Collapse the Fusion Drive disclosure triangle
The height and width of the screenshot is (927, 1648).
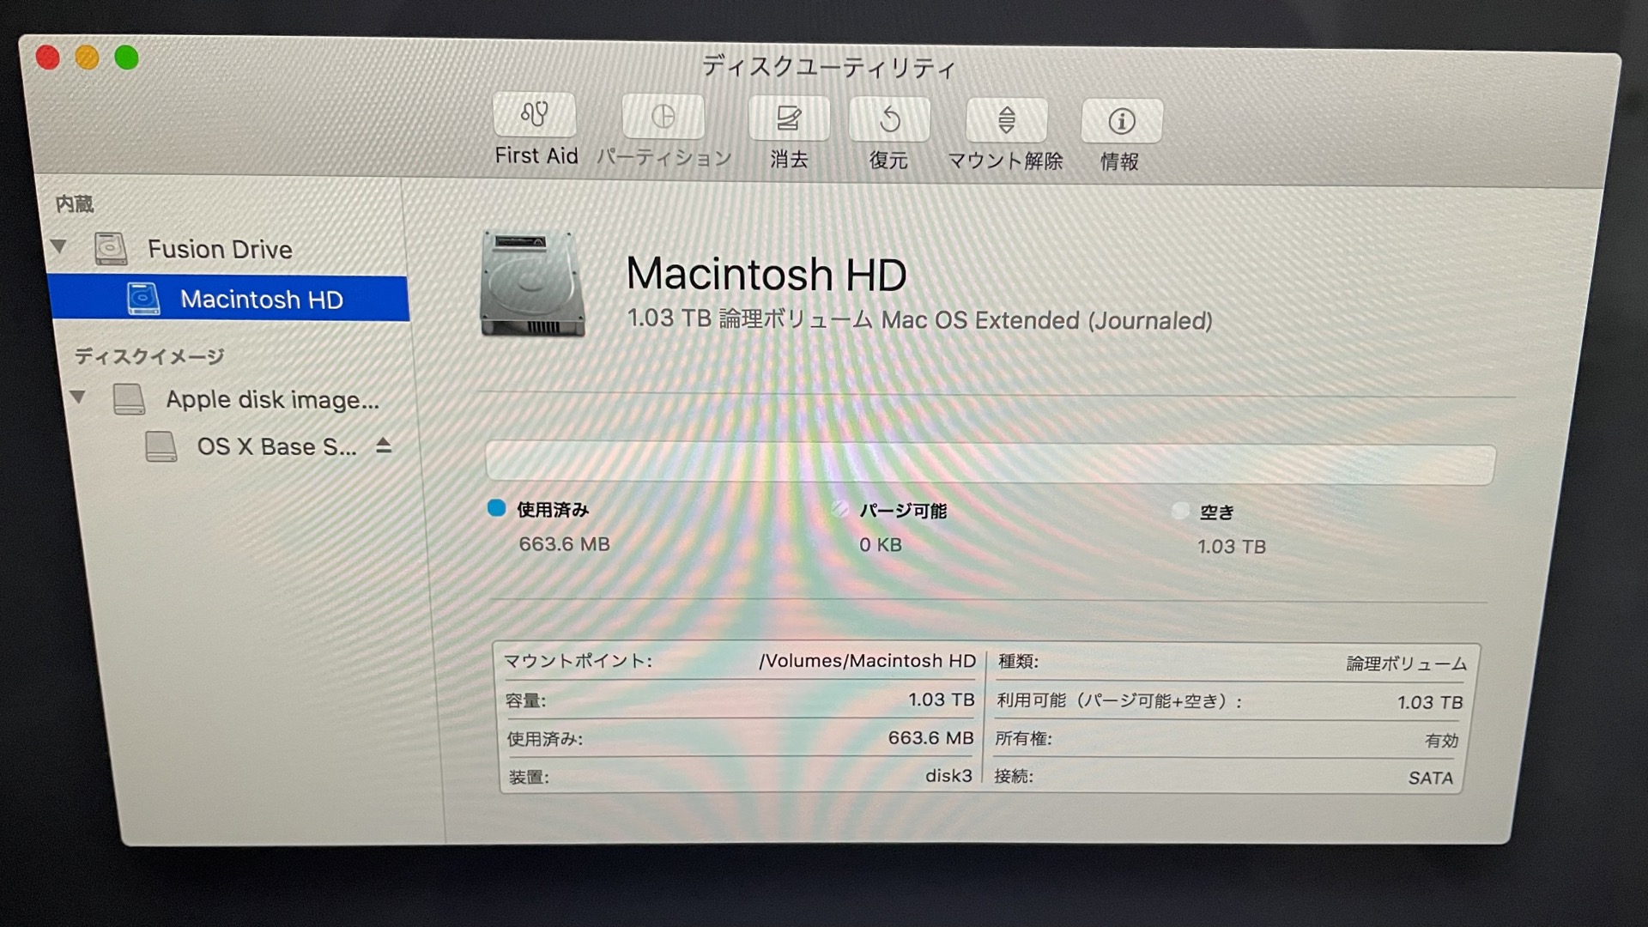tap(58, 246)
